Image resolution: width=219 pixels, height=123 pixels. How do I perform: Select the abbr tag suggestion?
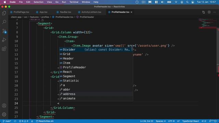click(x=96, y=90)
